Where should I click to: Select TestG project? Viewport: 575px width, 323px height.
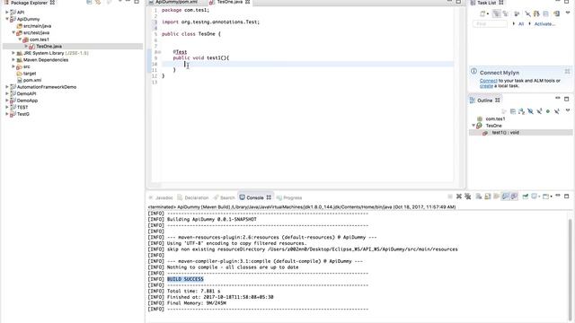tap(22, 114)
